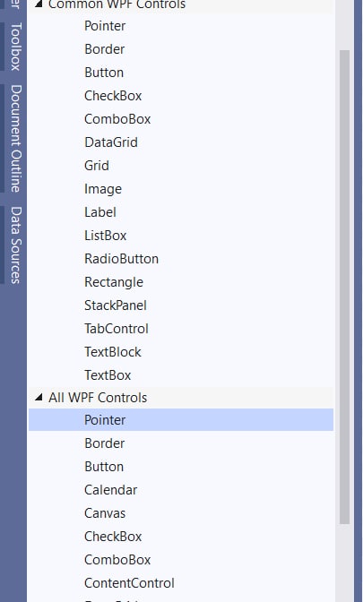The height and width of the screenshot is (602, 363).
Task: Pick the ContentControl item
Action: [129, 583]
